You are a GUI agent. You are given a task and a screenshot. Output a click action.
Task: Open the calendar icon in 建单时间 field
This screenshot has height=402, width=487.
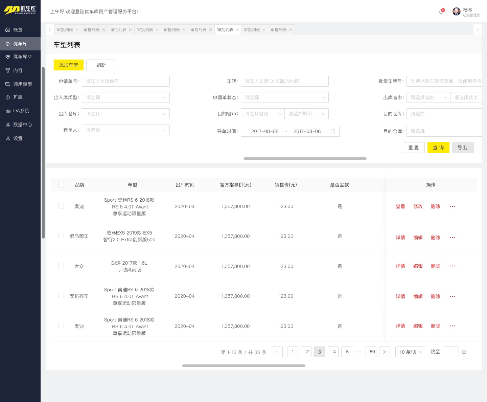(x=332, y=131)
